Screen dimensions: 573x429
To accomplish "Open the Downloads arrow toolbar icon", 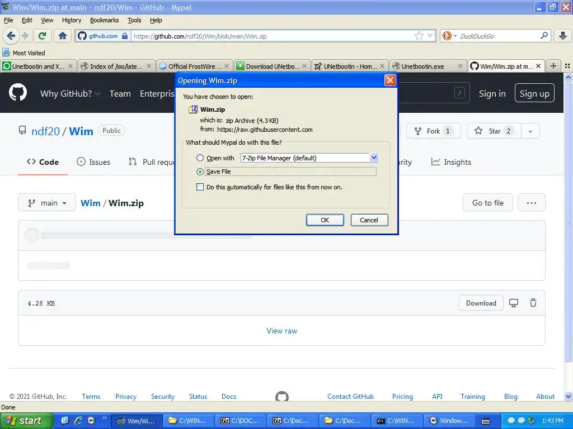I will click(563, 36).
